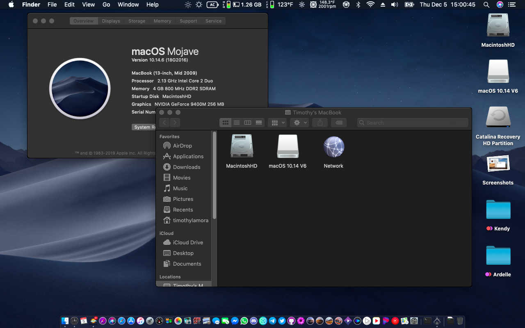Click the System Report button
The width and height of the screenshot is (525, 328).
144,127
